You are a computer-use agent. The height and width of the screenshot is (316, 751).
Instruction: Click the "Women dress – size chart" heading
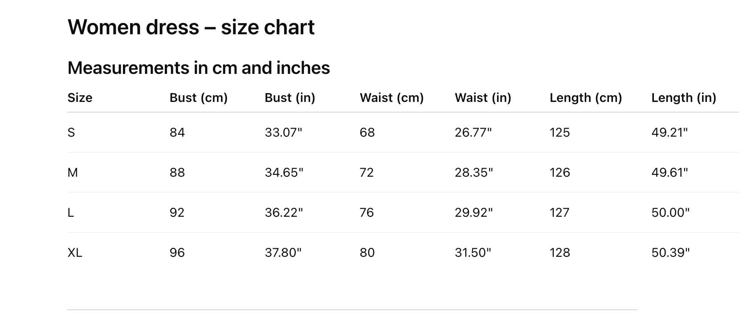[x=191, y=27]
